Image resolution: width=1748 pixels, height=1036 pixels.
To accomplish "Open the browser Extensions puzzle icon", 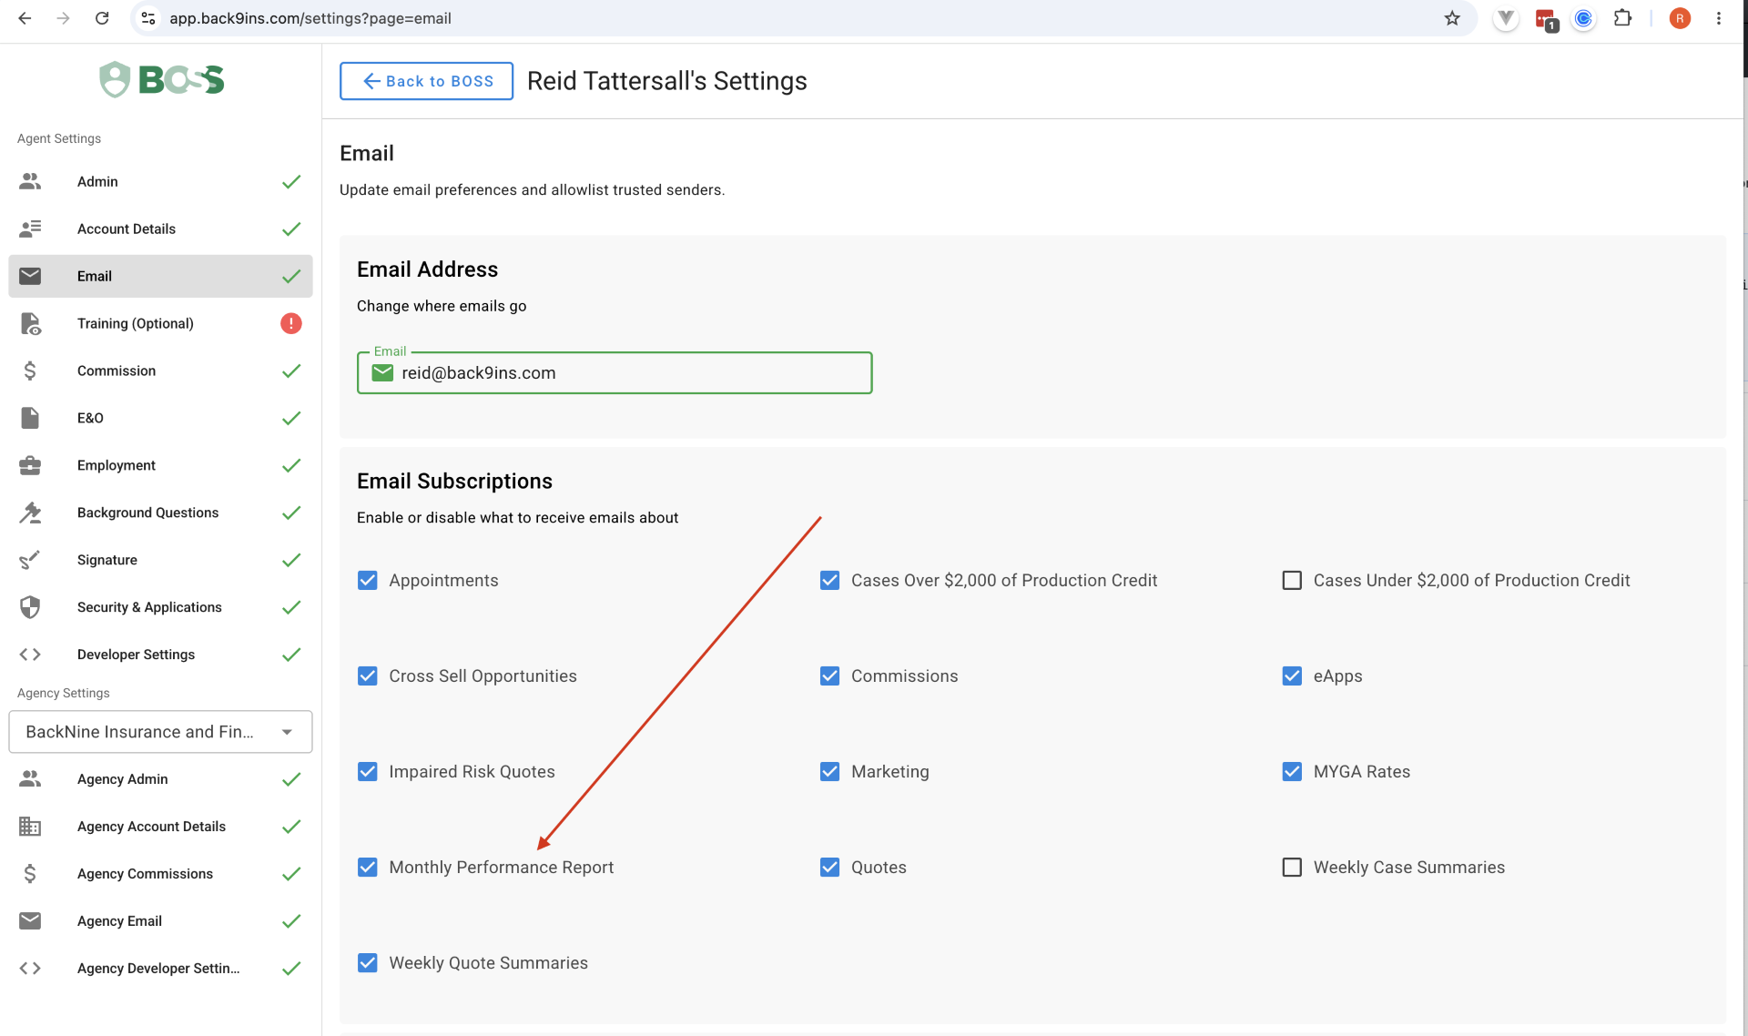I will [x=1622, y=18].
